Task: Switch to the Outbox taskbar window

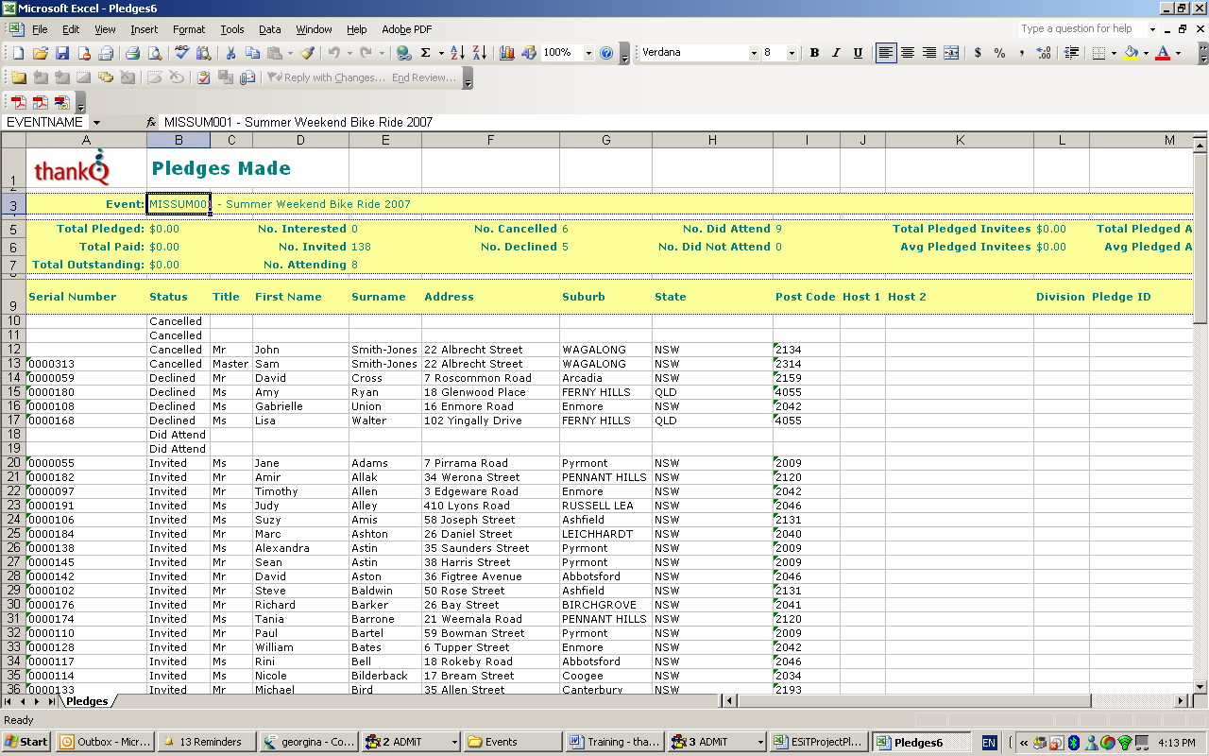Action: [104, 742]
